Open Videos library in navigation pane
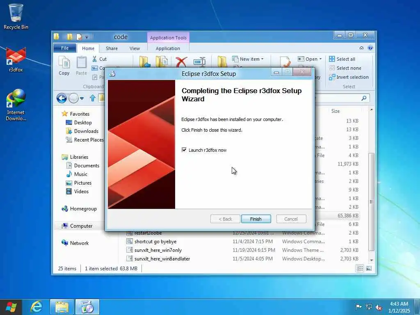 tap(81, 191)
